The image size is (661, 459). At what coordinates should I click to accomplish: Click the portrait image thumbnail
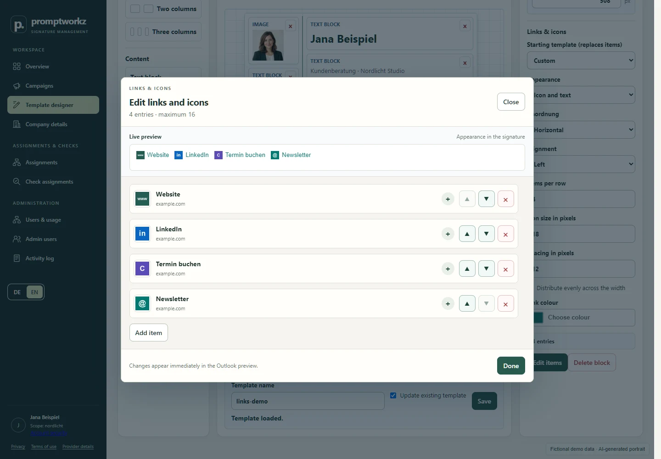point(268,45)
